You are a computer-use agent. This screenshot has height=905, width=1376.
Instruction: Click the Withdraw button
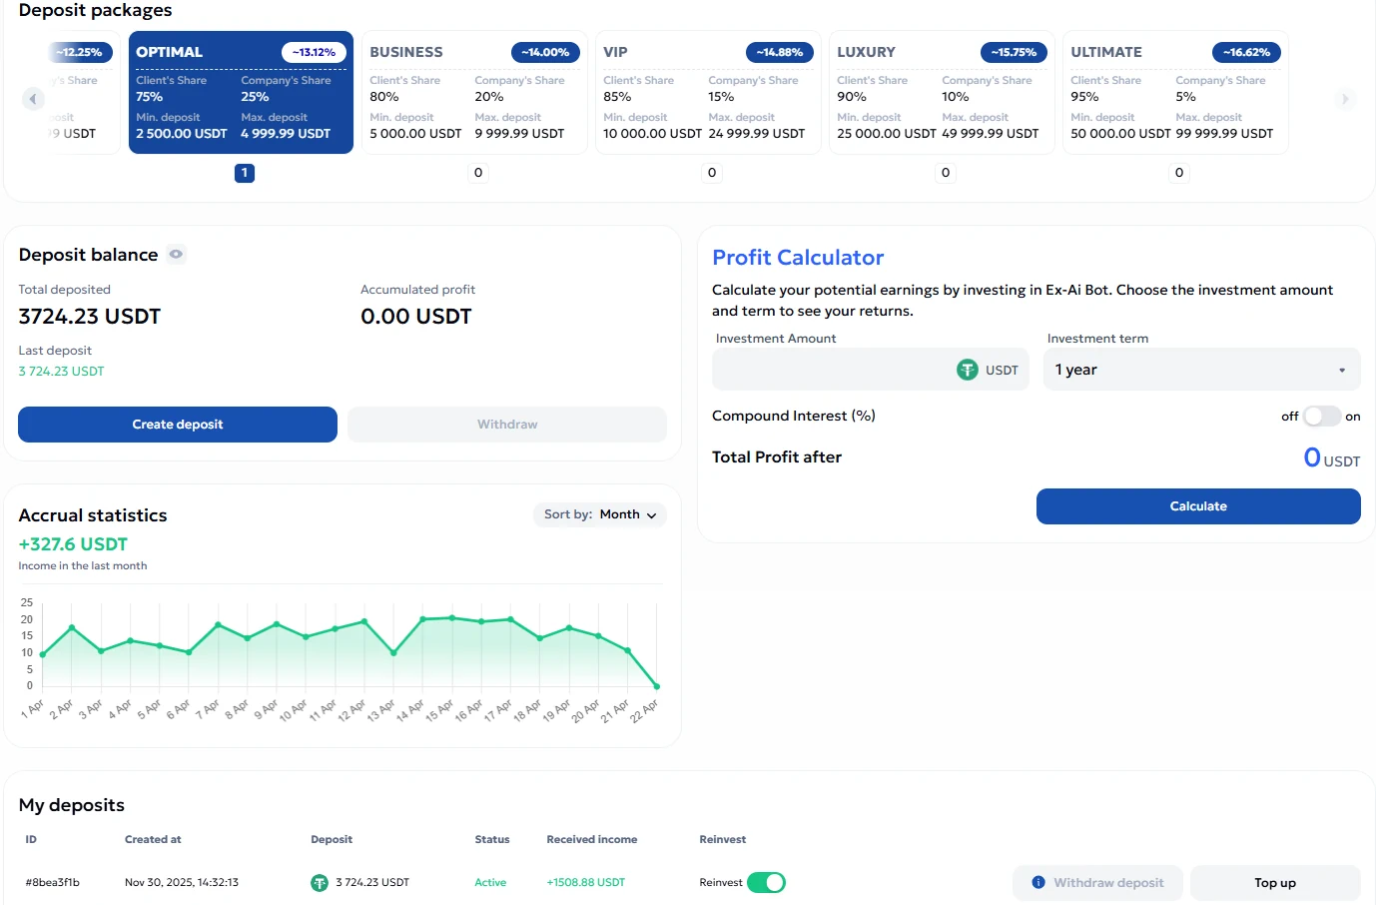point(507,425)
